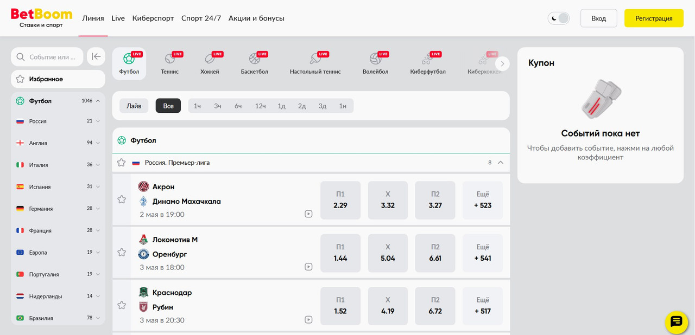Viewport: 695px width, 335px height.
Task: Open the Линия tab
Action: tap(93, 18)
